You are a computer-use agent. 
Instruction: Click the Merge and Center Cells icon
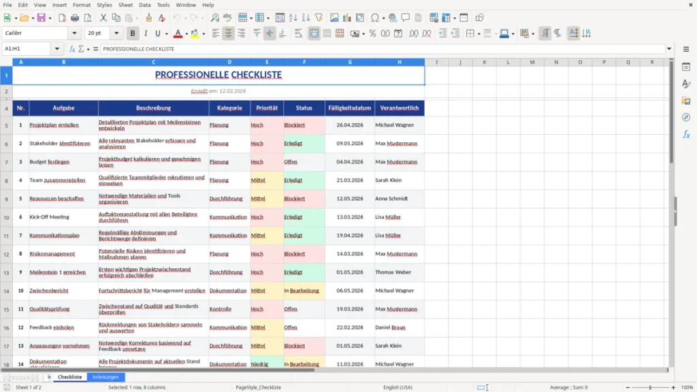click(x=314, y=33)
